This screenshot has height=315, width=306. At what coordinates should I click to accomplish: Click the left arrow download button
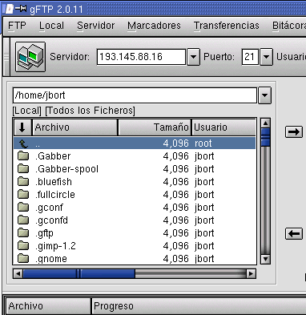(x=294, y=233)
